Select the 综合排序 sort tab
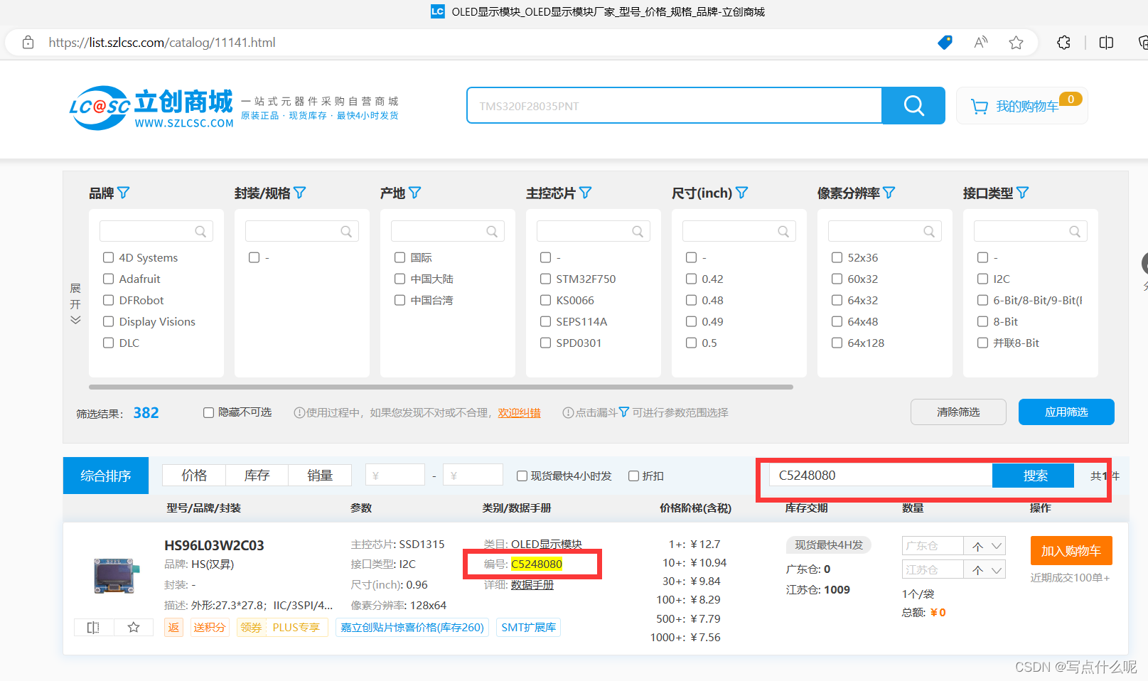1148x681 pixels. pyautogui.click(x=106, y=476)
